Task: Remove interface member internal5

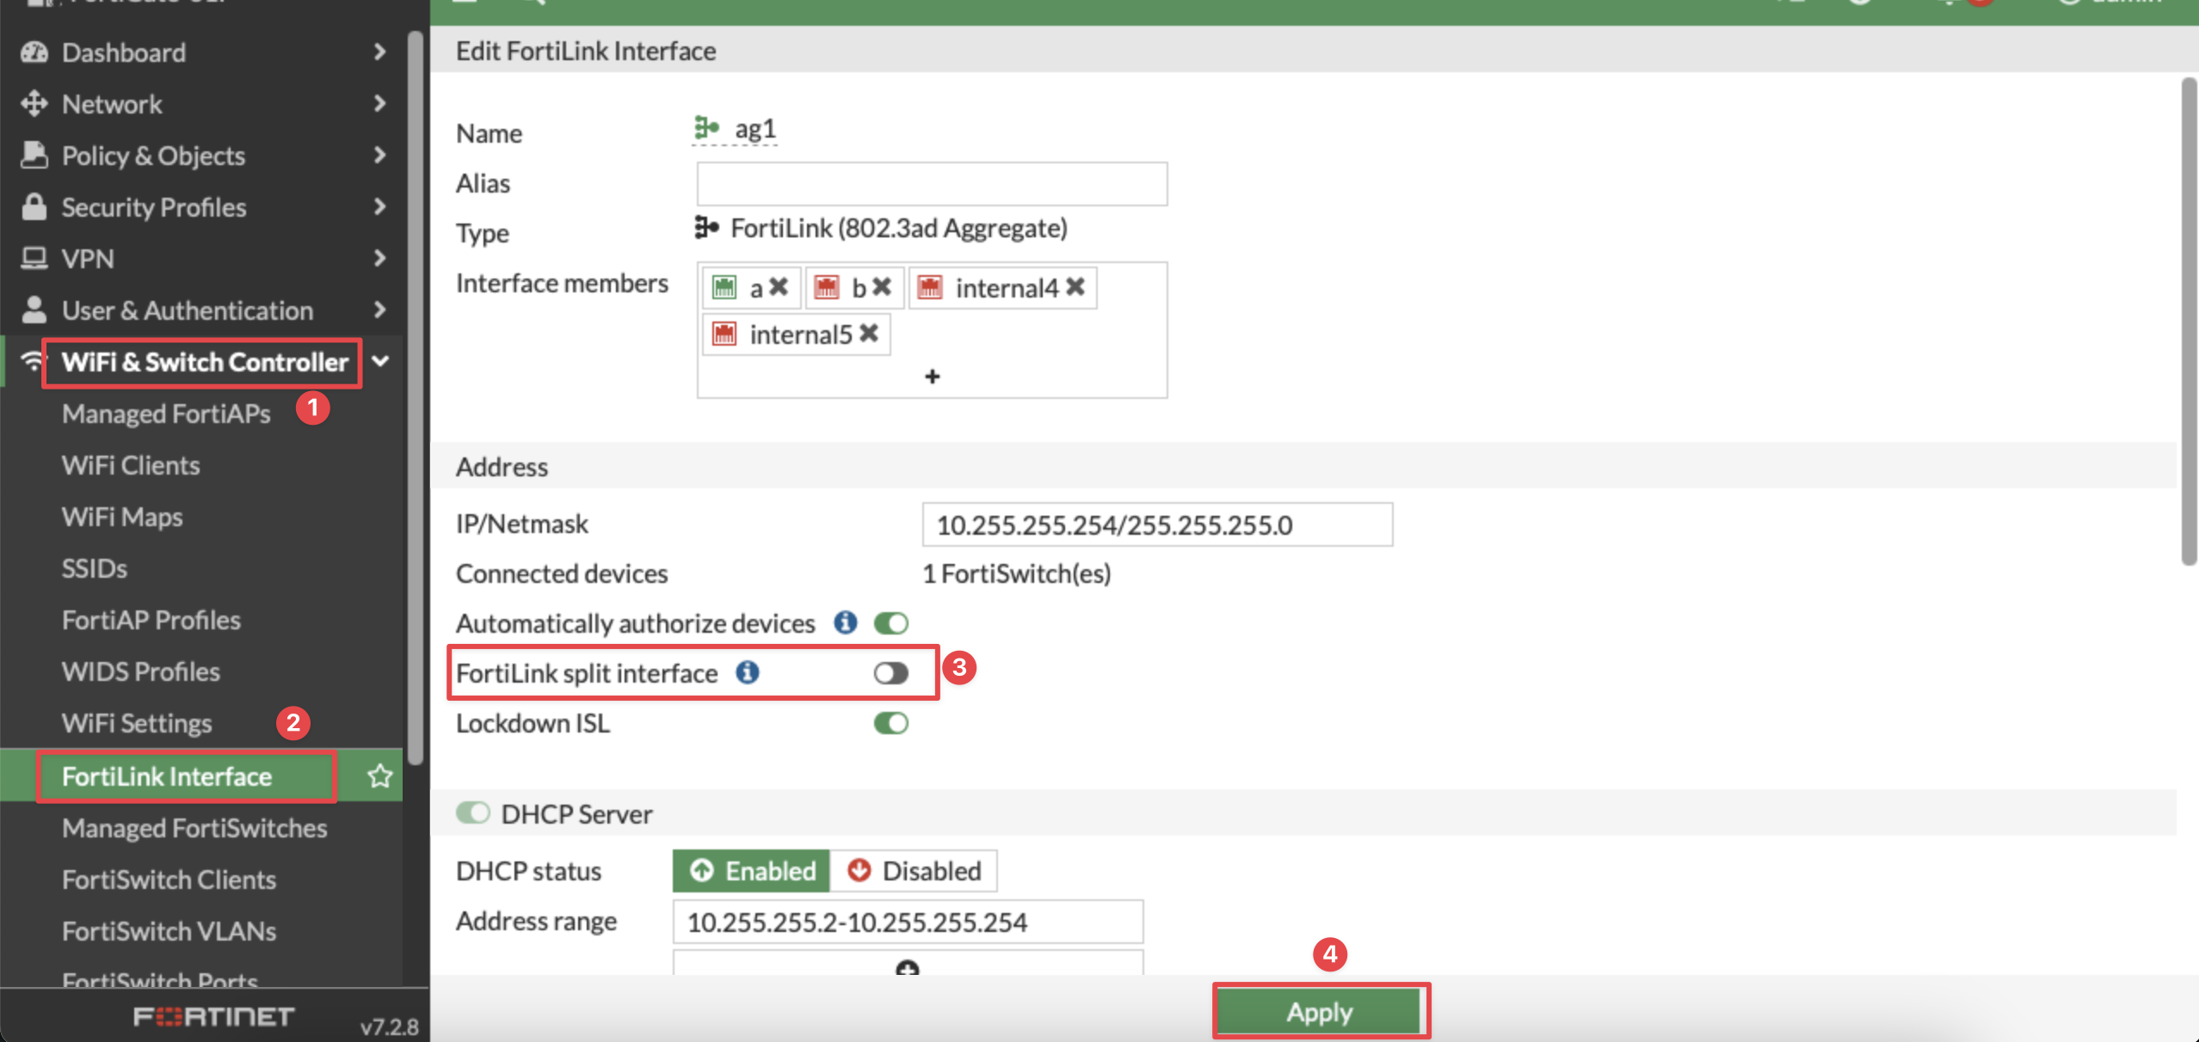Action: (869, 334)
